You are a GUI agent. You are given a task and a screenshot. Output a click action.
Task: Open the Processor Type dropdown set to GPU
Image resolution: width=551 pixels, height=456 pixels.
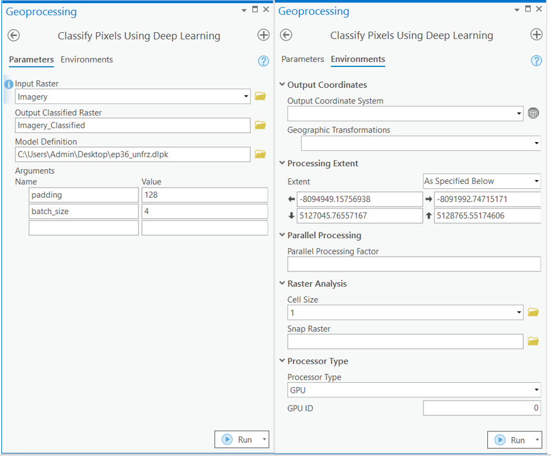click(414, 390)
